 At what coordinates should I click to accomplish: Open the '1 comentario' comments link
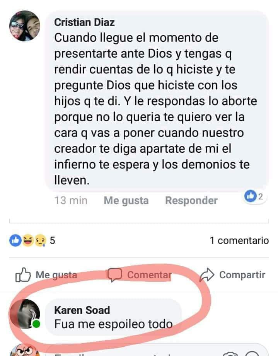pos(239,240)
